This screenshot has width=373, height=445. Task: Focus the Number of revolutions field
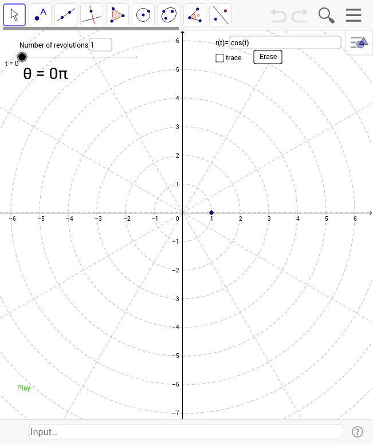[x=101, y=45]
